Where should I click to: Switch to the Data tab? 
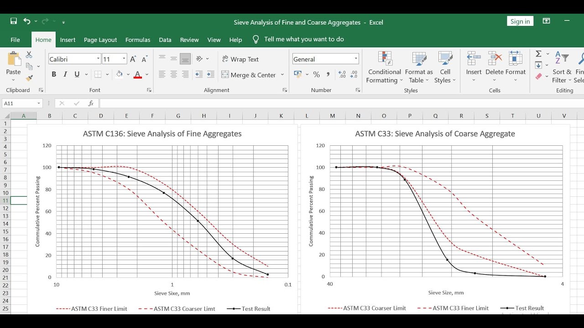[x=165, y=40]
